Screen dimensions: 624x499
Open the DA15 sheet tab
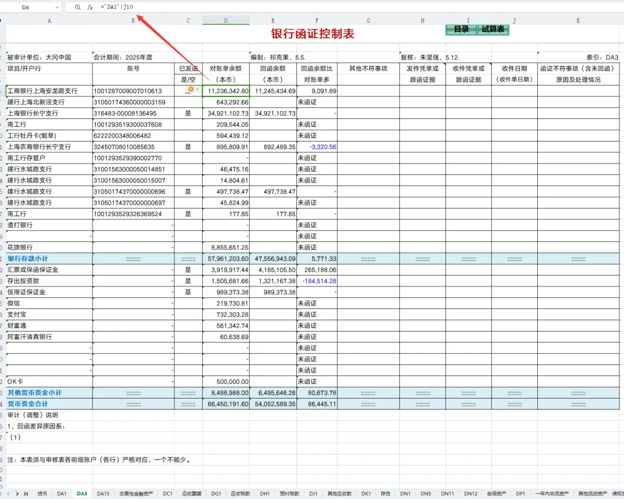[103, 493]
